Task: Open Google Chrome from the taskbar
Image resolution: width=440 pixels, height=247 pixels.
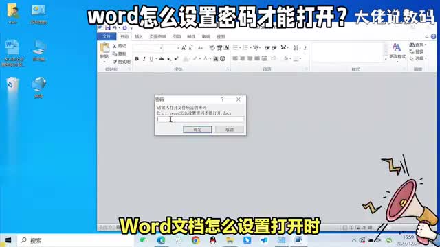Action: click(195, 240)
